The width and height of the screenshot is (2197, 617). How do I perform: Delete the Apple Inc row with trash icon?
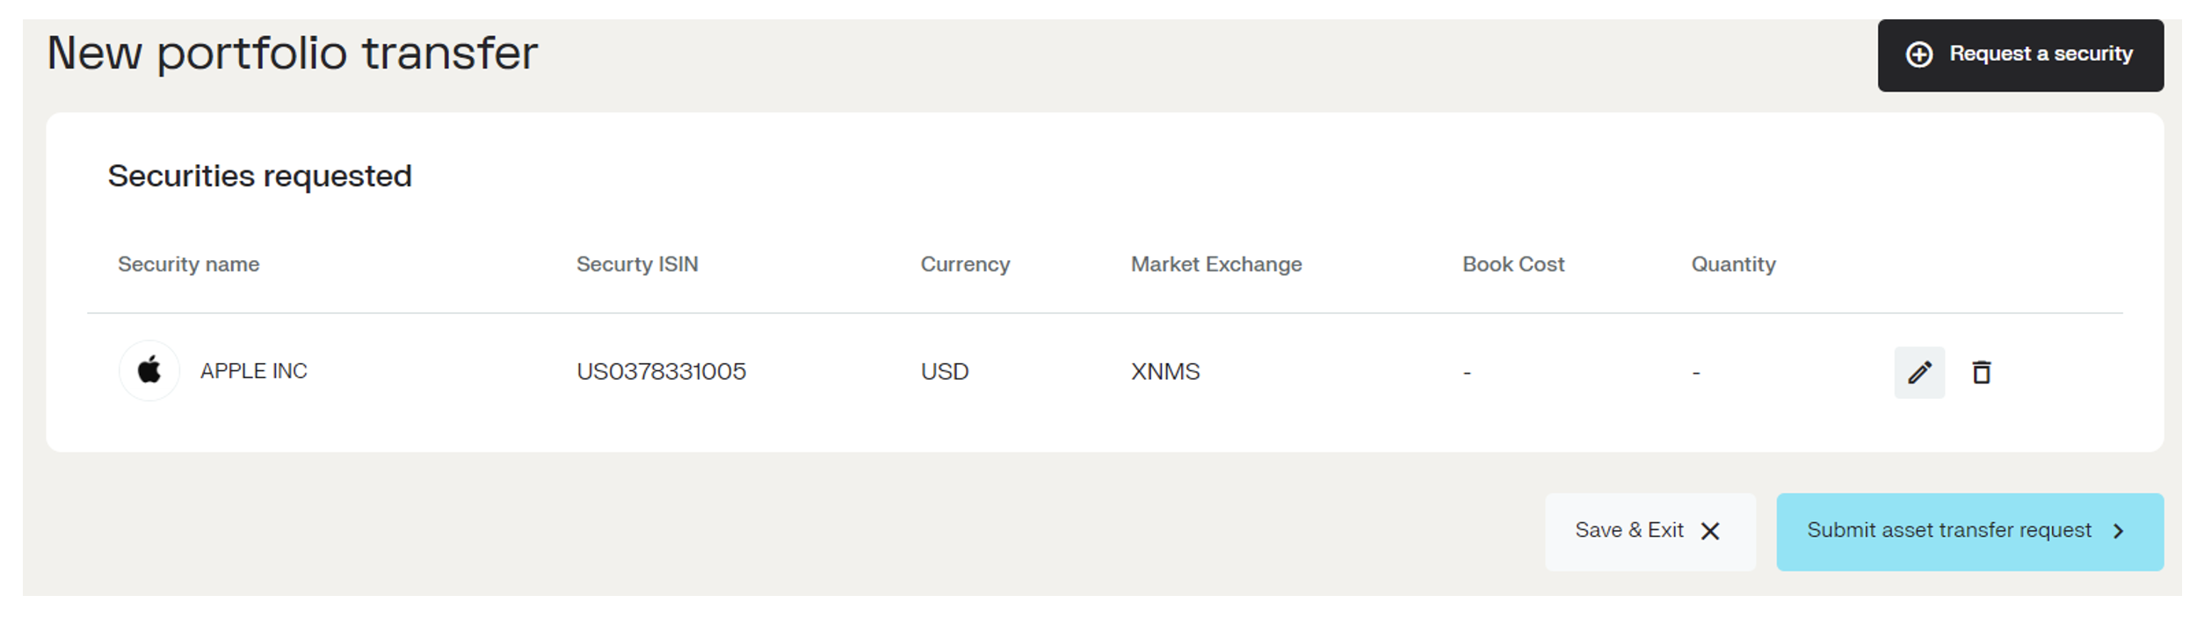1981,373
